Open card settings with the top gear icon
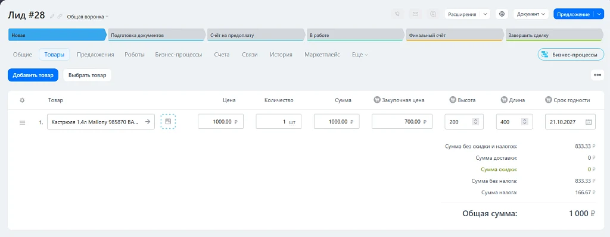 click(x=502, y=14)
